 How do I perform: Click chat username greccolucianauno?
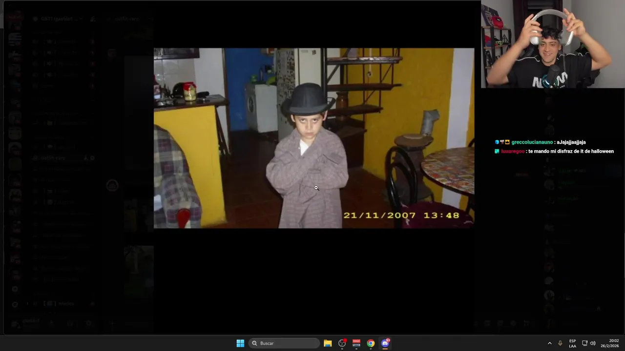[x=532, y=142]
